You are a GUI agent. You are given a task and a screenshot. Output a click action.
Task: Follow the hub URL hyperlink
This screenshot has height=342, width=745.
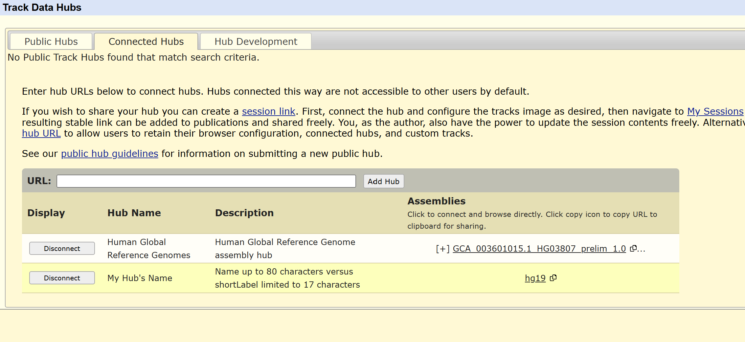pyautogui.click(x=41, y=133)
